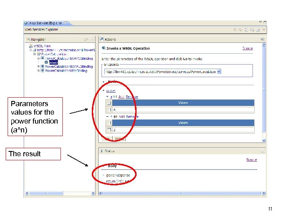The width and height of the screenshot is (290, 218).
Task: Open Favorites star icon in explorer toolbar
Action: 264,29
